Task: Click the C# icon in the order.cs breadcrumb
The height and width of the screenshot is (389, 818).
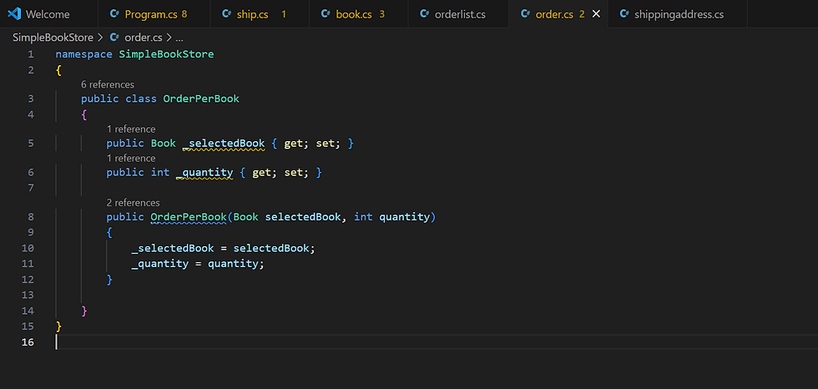Action: point(116,38)
